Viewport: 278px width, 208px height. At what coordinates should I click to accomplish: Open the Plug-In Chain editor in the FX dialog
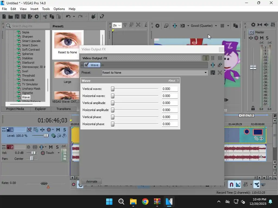click(213, 65)
